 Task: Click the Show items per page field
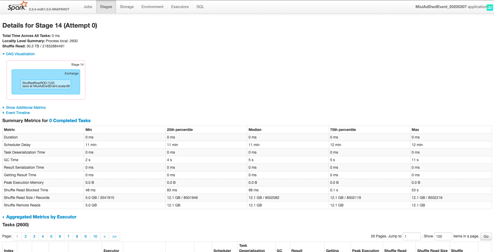coord(443,236)
